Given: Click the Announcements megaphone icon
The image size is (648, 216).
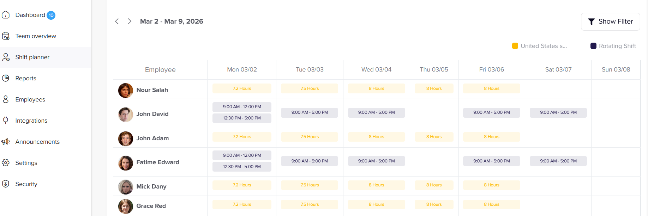Looking at the screenshot, I should (6, 142).
